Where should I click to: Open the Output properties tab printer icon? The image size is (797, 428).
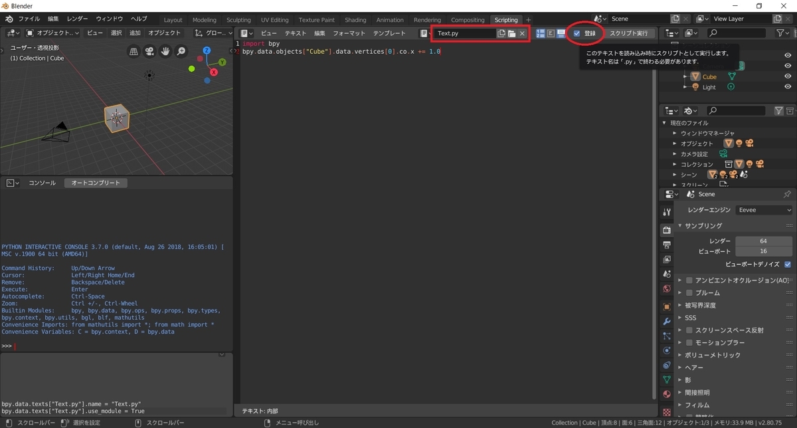click(667, 245)
